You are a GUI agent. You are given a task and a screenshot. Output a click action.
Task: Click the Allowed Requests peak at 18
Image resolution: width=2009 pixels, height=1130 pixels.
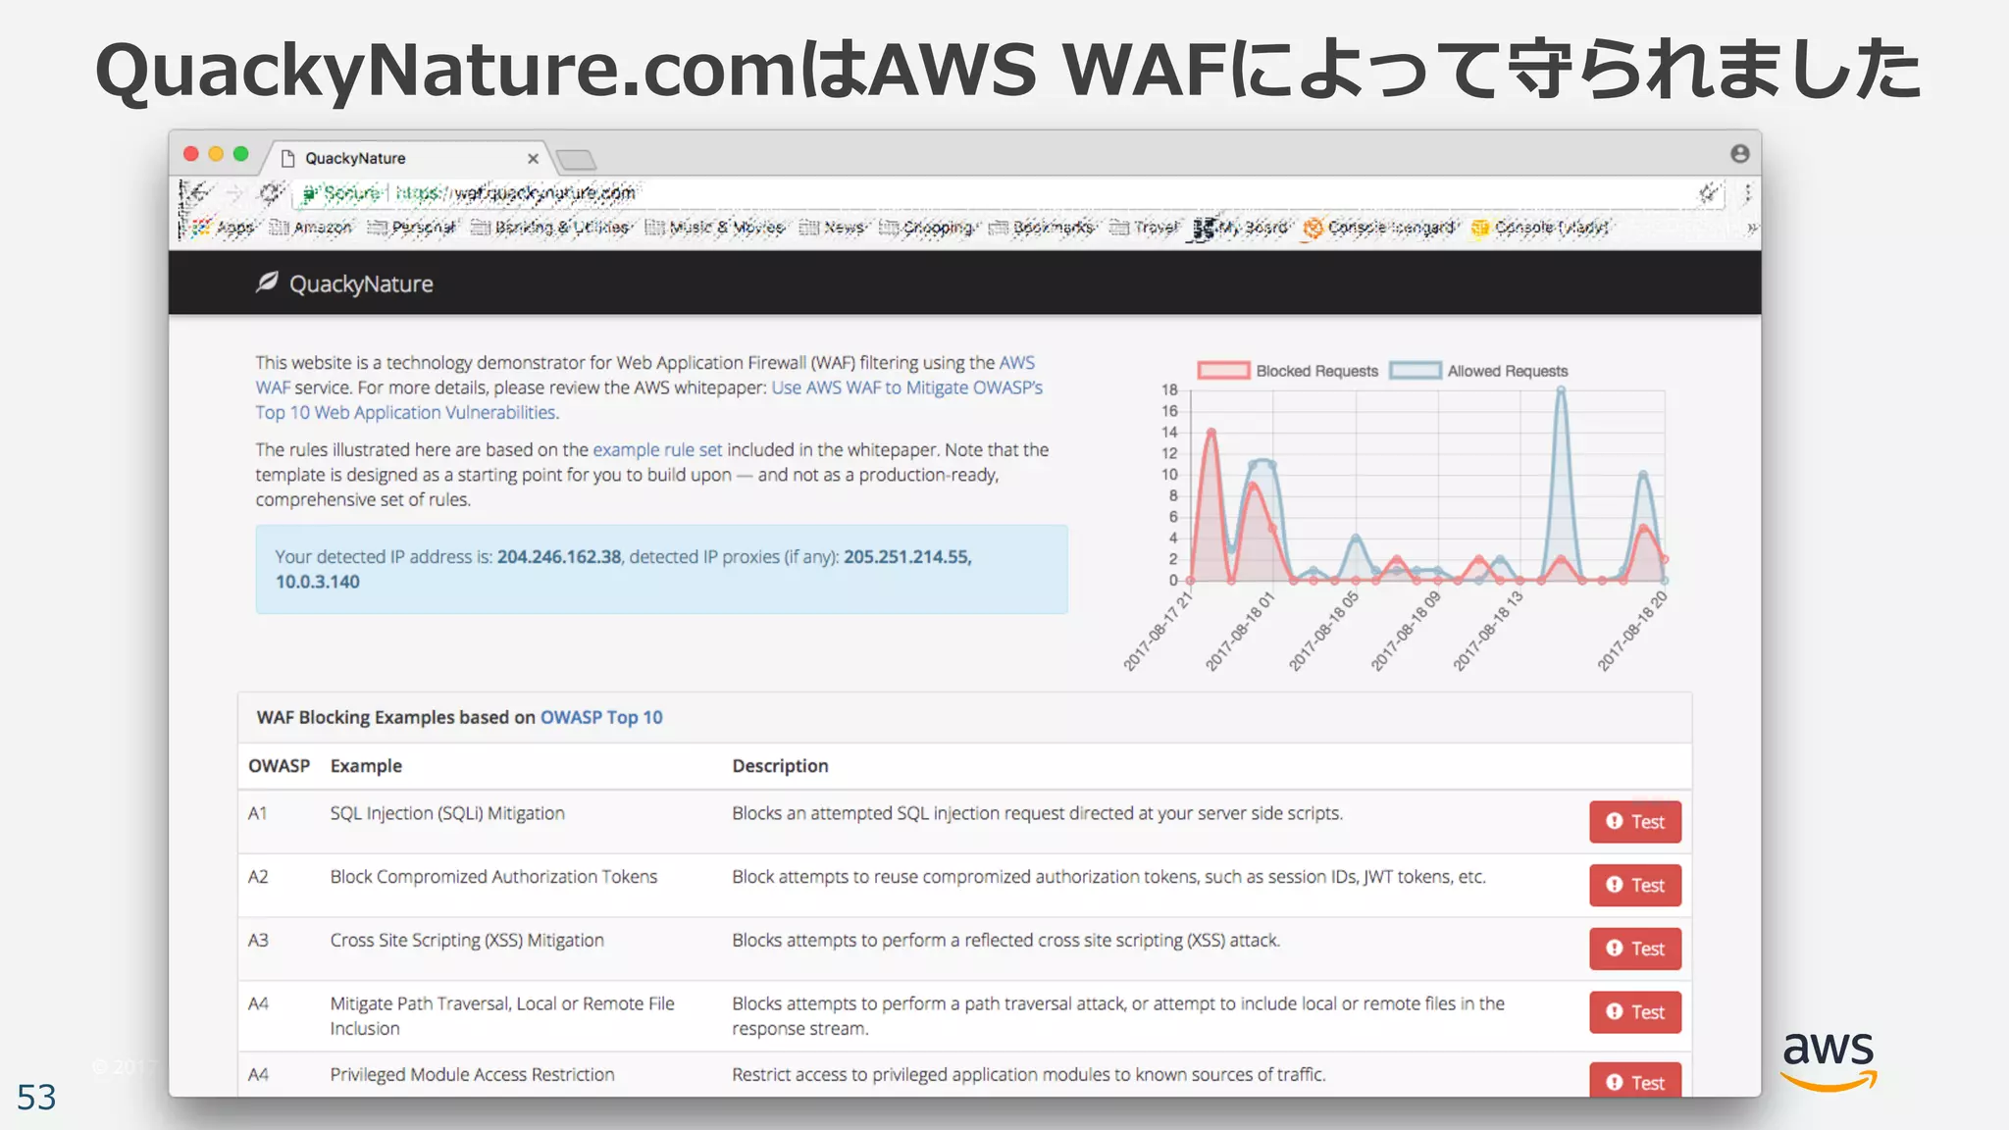[1561, 390]
